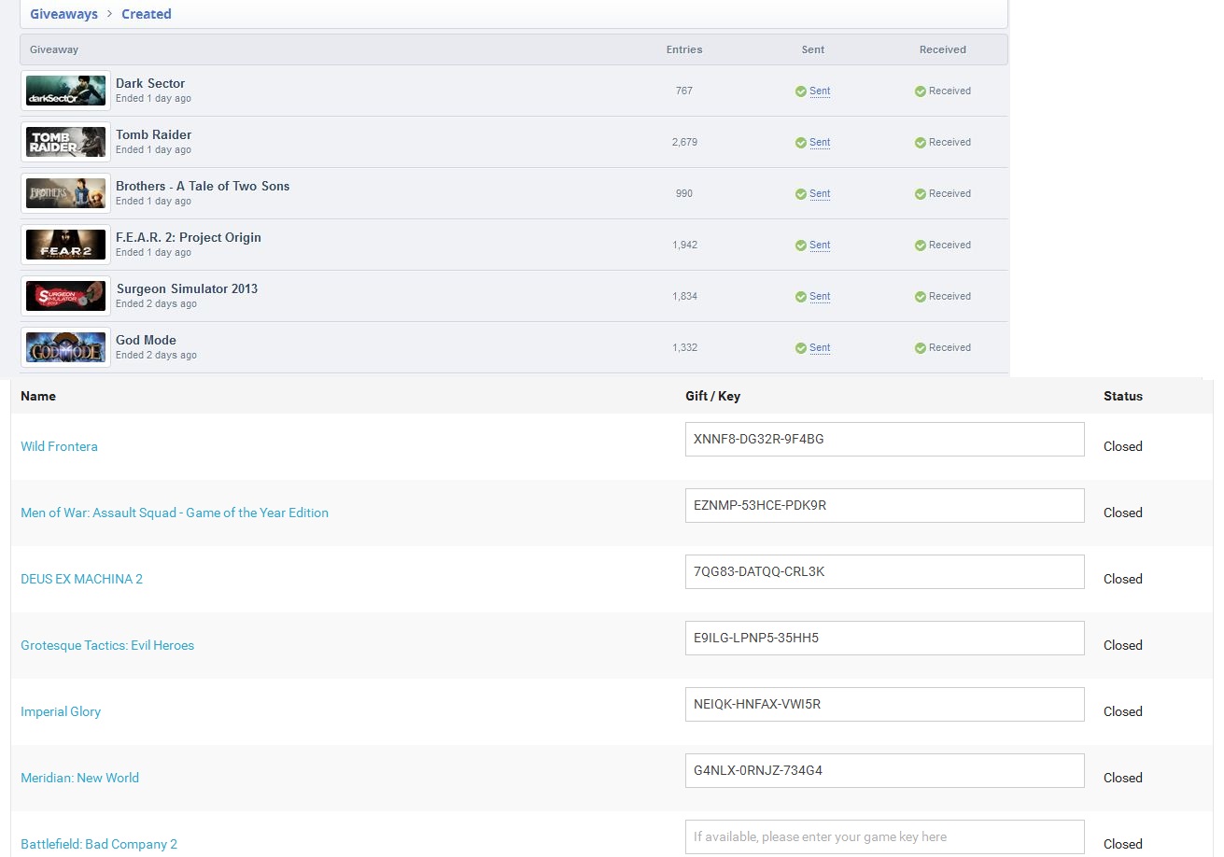Open the Tomb Raider game thumbnail
The image size is (1224, 857).
[x=65, y=142]
